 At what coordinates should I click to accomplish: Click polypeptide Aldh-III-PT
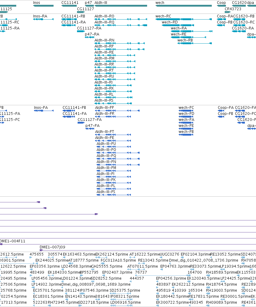point(104,132)
